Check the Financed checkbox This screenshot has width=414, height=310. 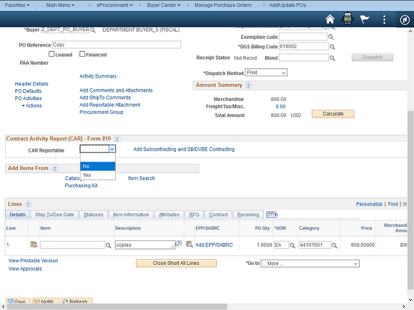(82, 54)
